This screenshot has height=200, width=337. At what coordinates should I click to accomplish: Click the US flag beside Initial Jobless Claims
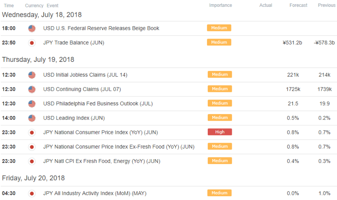coord(32,75)
